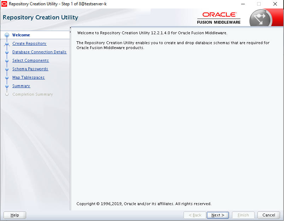Click the Repository Creation Utility heading

pyautogui.click(x=40, y=17)
